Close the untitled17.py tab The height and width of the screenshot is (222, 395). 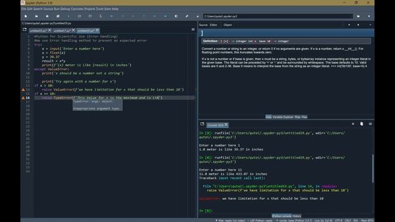pos(73,30)
